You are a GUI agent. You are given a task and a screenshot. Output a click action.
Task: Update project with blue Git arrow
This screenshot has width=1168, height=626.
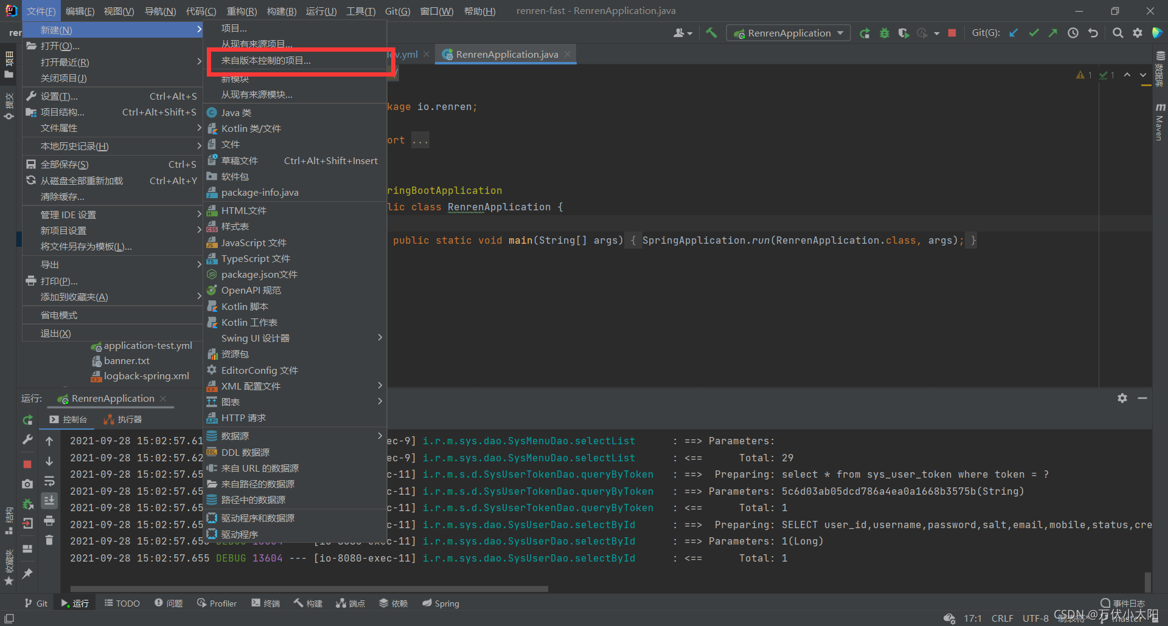coord(1013,33)
